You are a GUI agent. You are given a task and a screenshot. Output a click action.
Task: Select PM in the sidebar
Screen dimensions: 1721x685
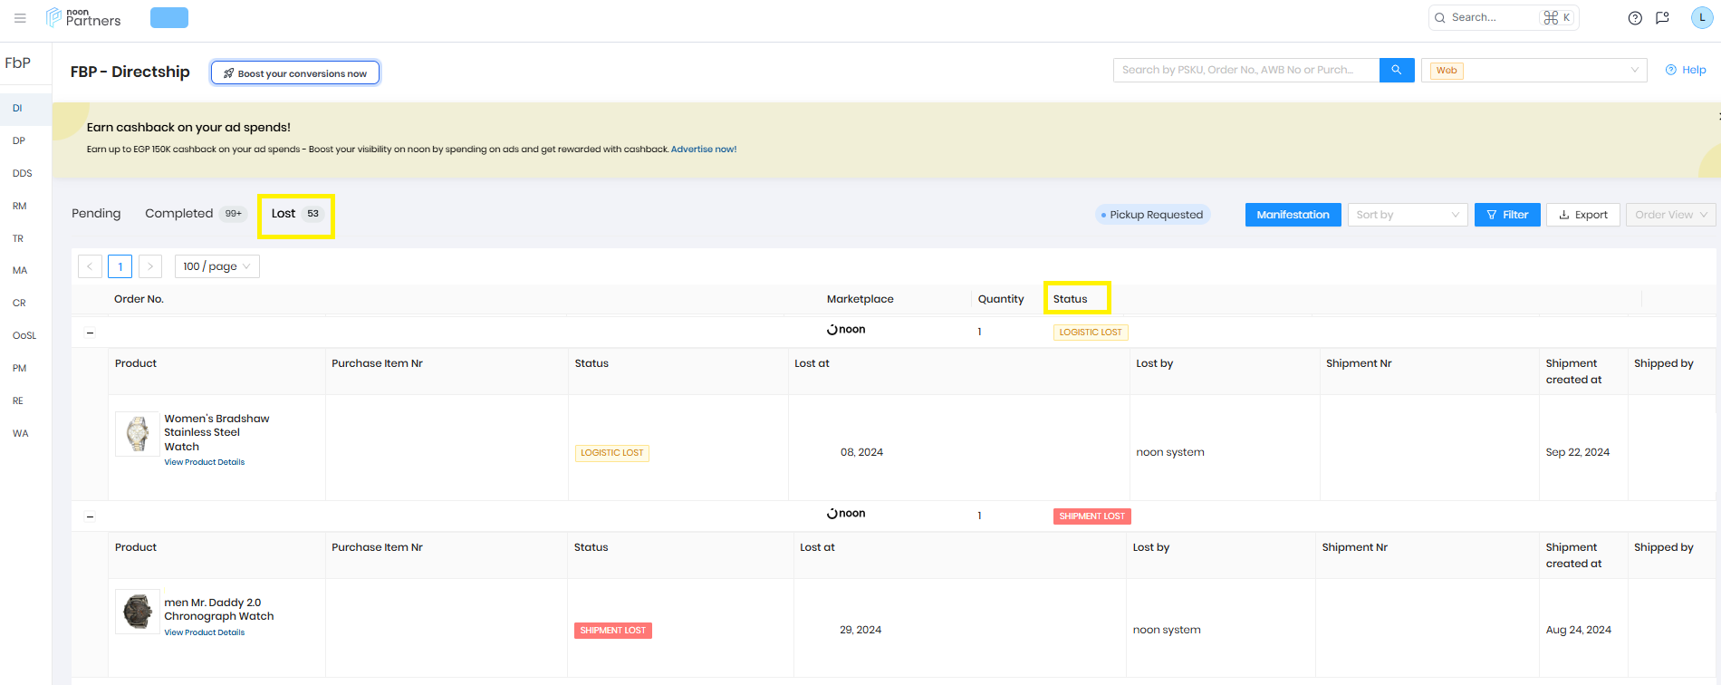pos(20,368)
